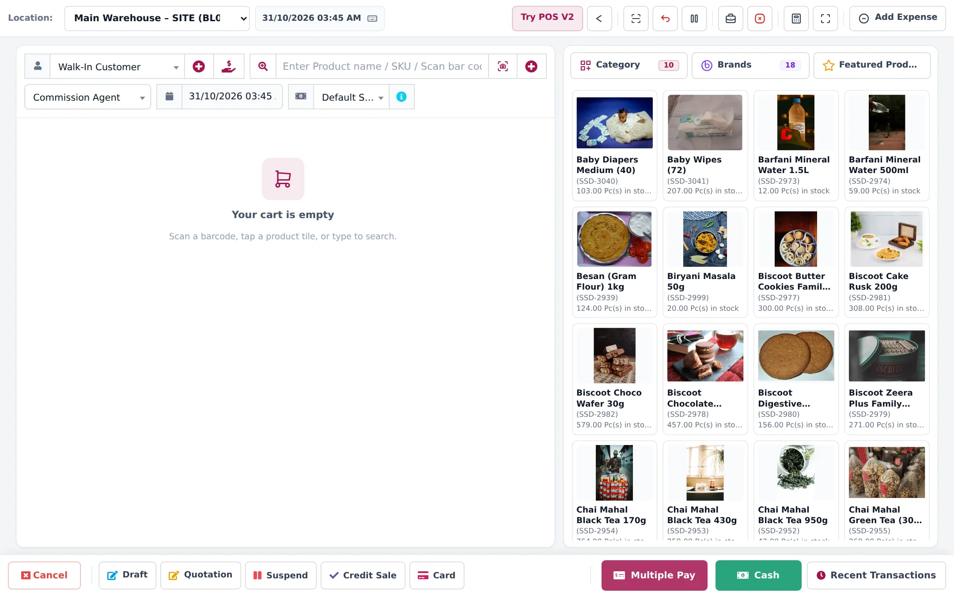
Task: Click keyboard icon next to top date
Action: pyautogui.click(x=372, y=19)
